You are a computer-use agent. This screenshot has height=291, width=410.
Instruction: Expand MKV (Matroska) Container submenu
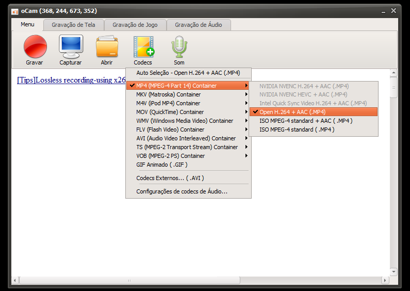[x=188, y=94]
